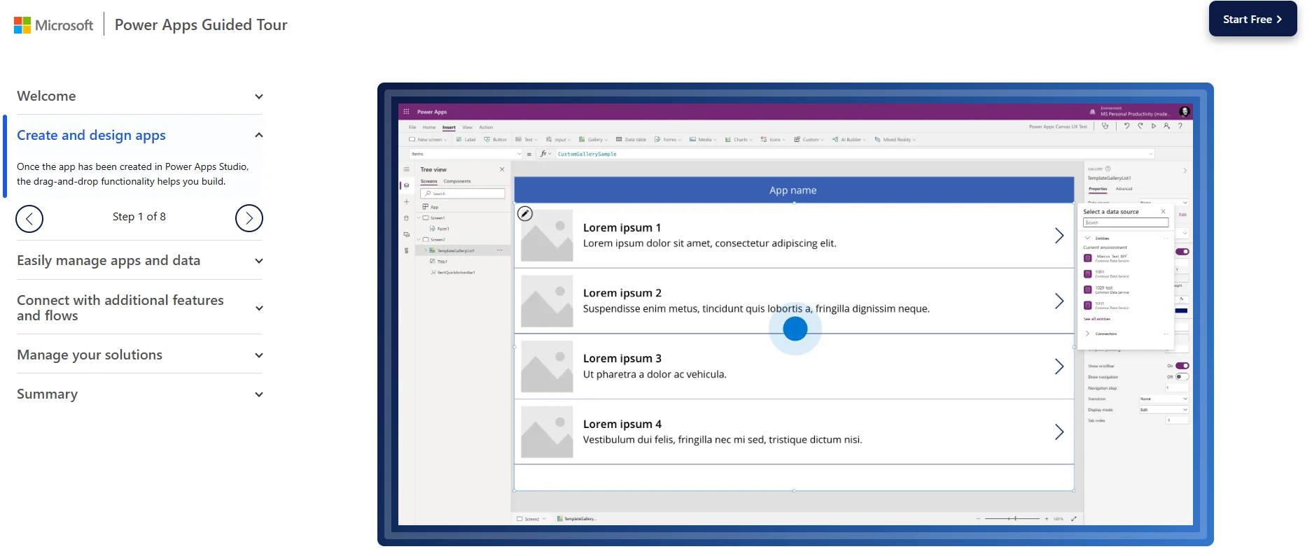Click the plus Insert icon in left rail
This screenshot has width=1312, height=556.
406,201
